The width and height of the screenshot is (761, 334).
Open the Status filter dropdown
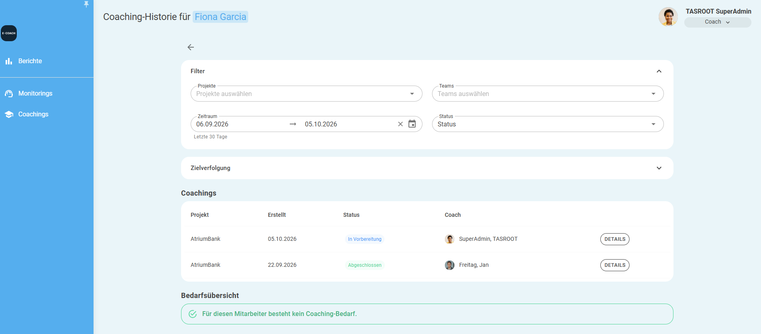pos(548,124)
